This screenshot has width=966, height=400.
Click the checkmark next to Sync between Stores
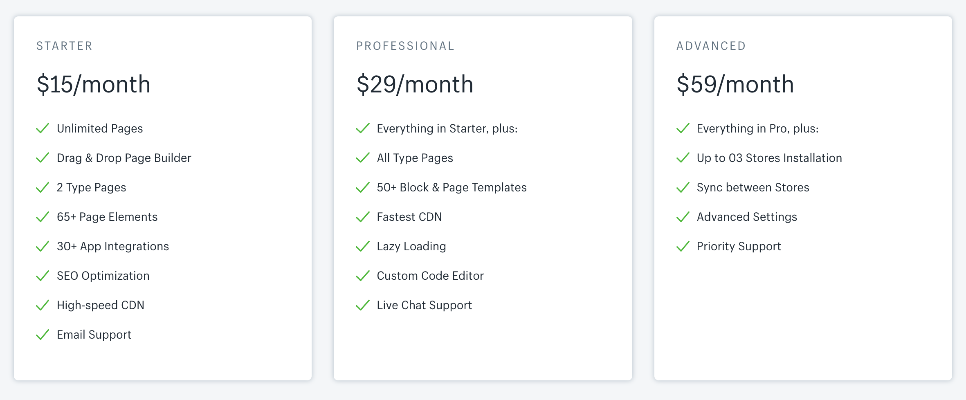(683, 187)
